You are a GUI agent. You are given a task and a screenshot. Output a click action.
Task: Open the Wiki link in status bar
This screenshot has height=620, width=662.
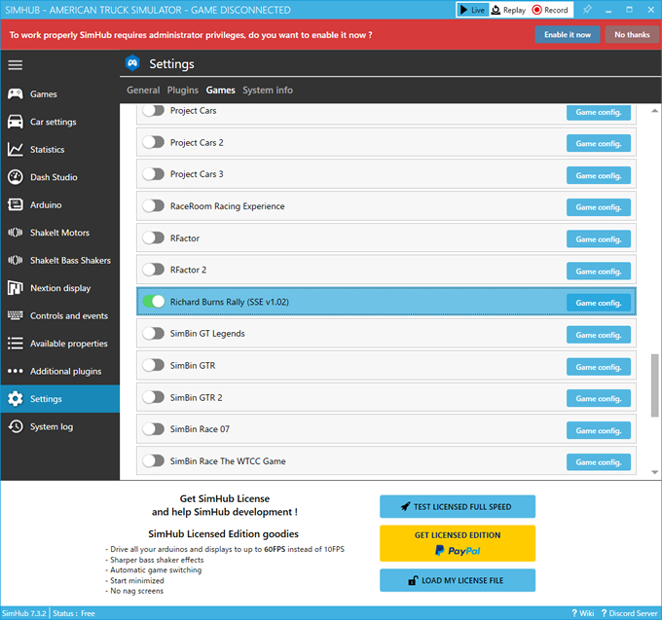(x=582, y=613)
